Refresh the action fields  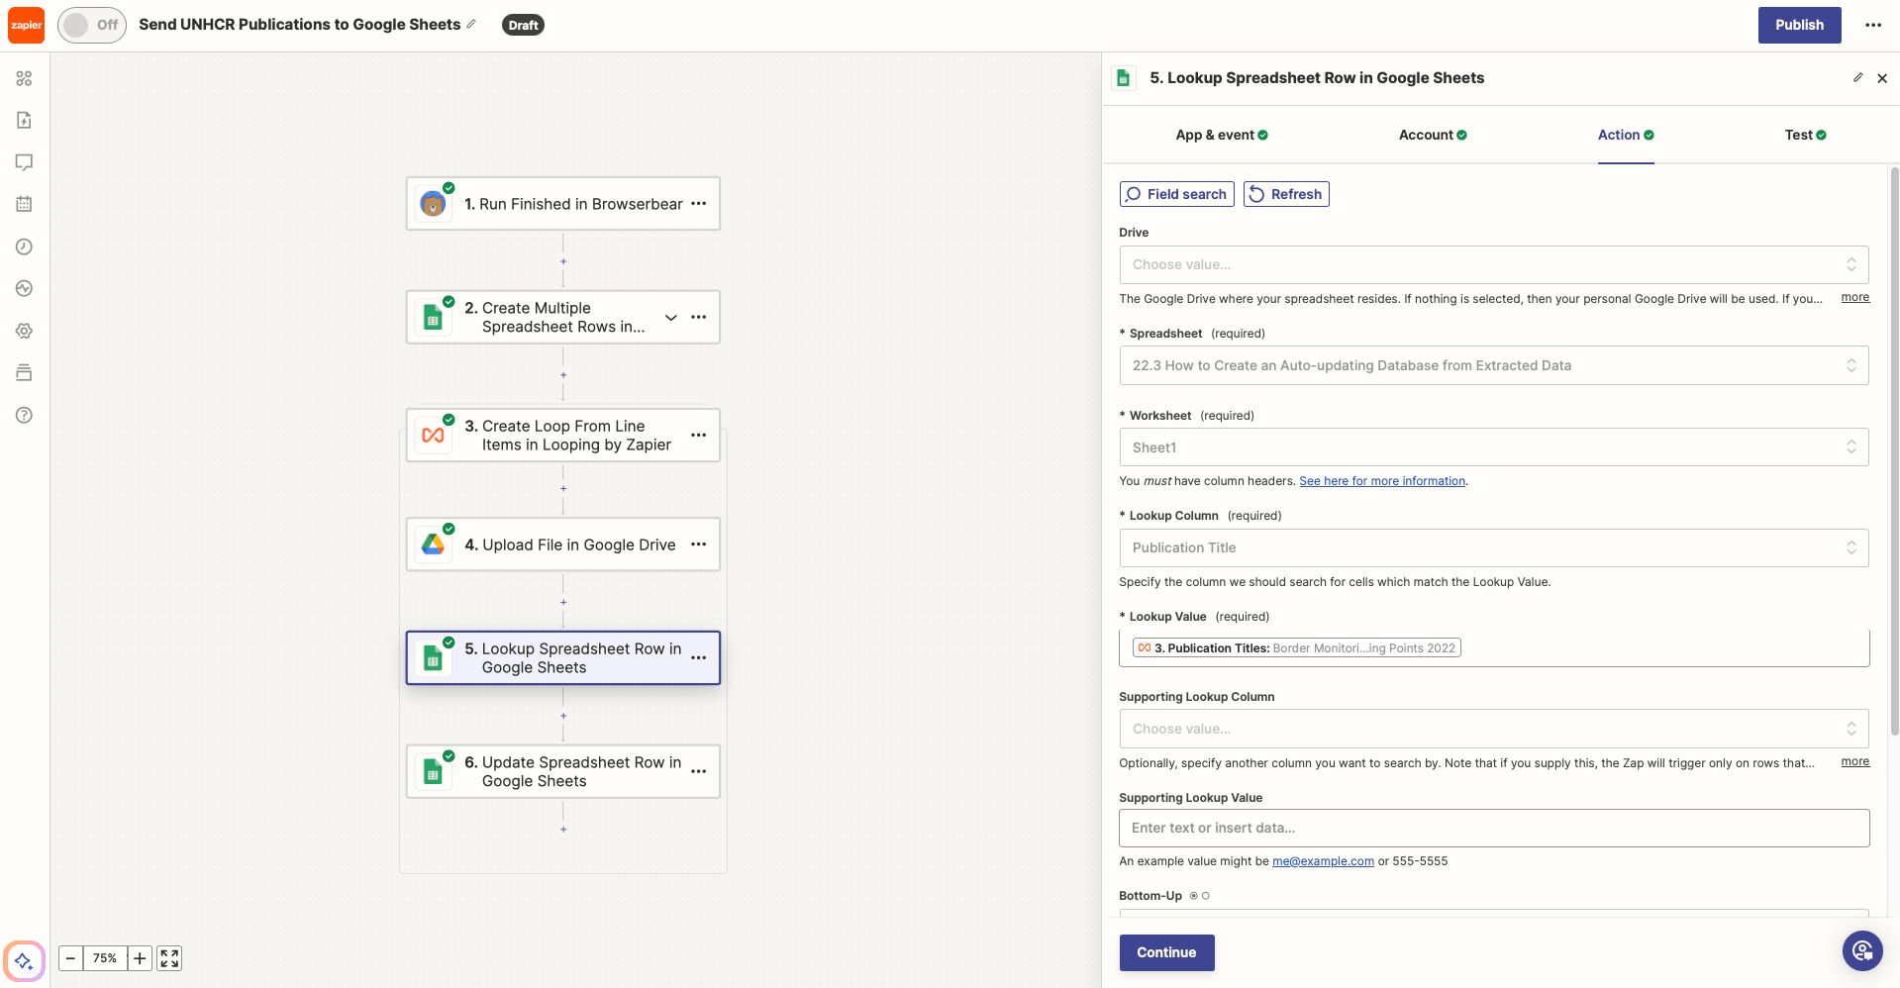coord(1286,194)
